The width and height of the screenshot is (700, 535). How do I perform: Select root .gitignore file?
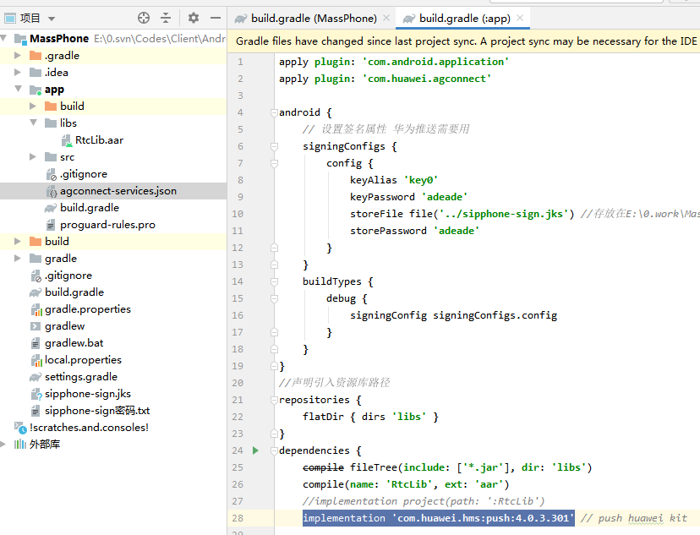(68, 276)
